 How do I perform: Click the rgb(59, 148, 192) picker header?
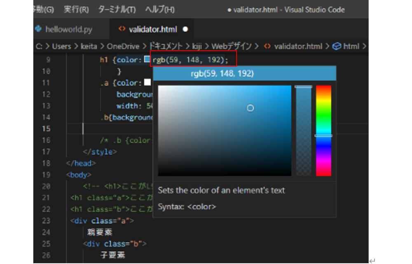click(x=245, y=73)
